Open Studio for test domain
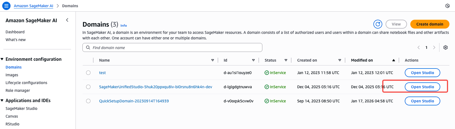This screenshot has width=455, height=129. 423,73
